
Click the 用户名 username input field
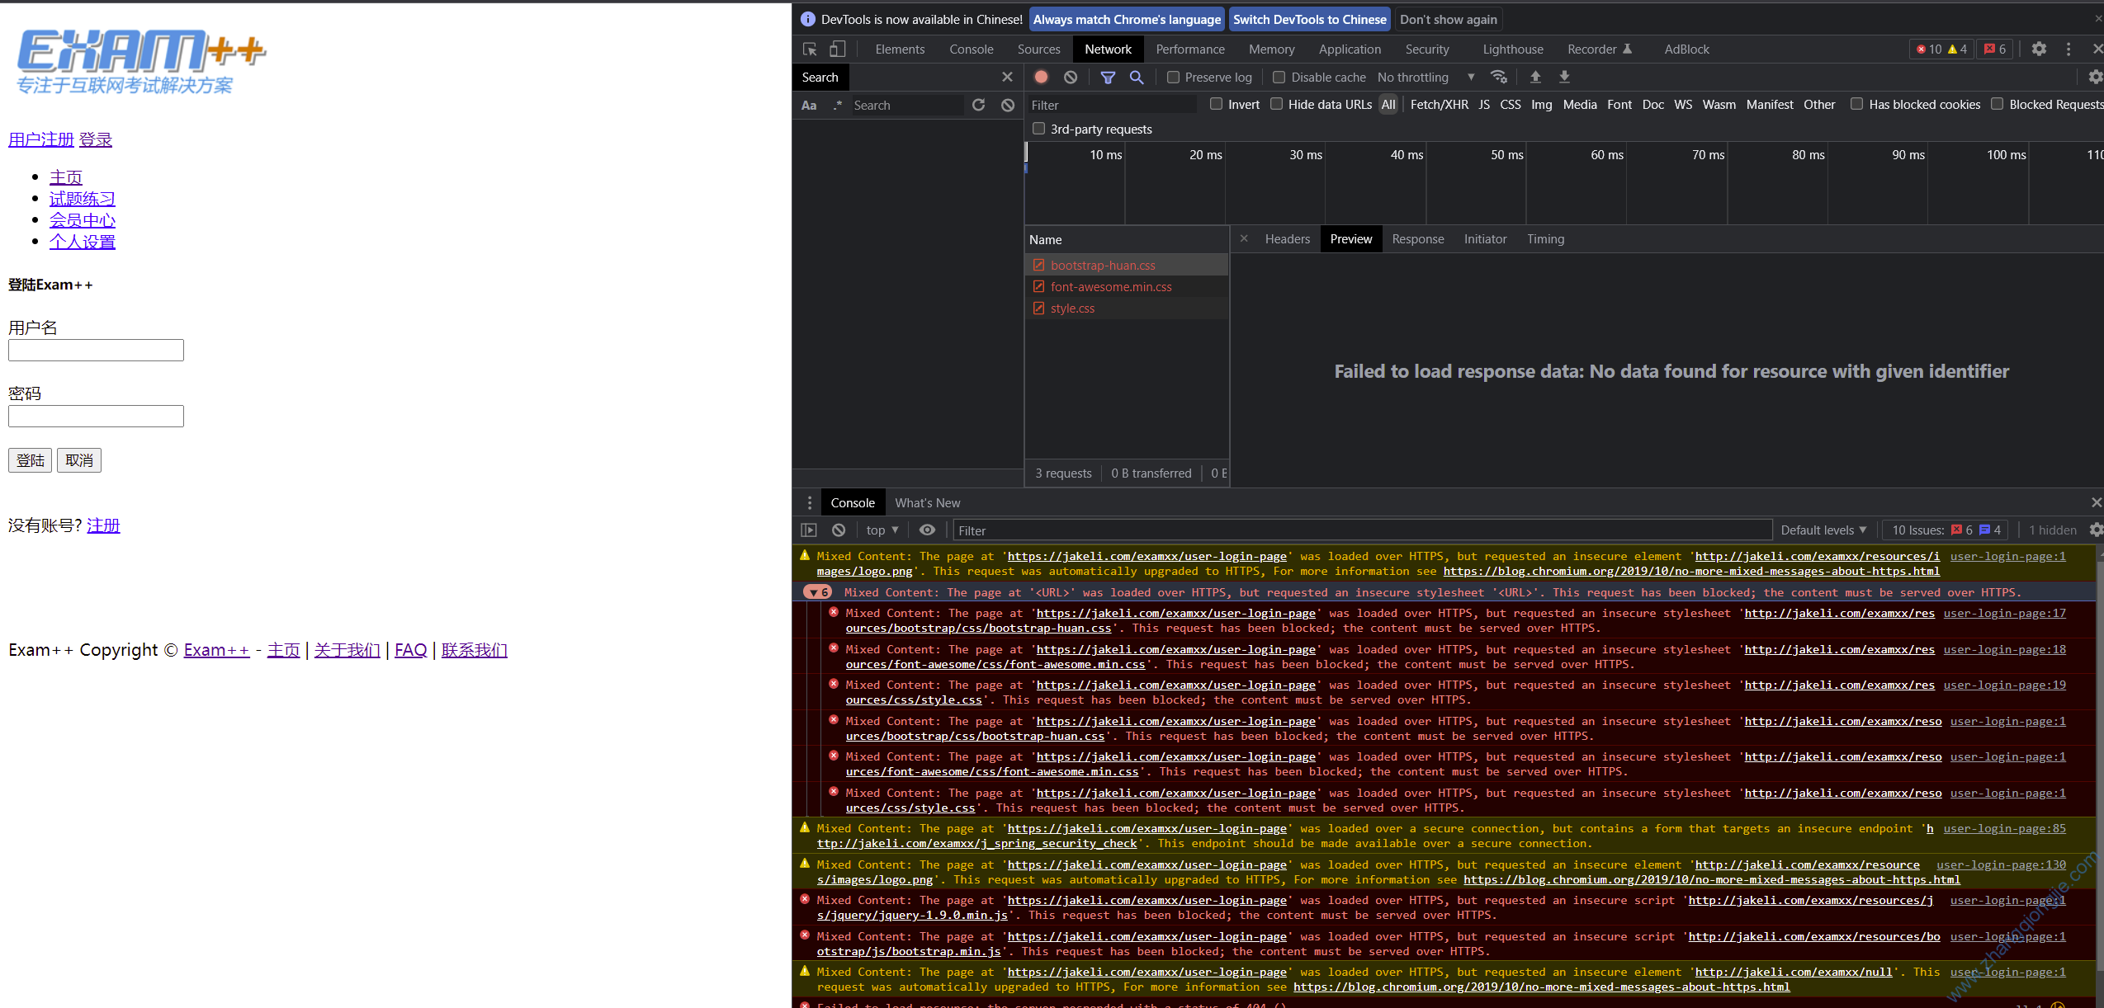point(96,351)
